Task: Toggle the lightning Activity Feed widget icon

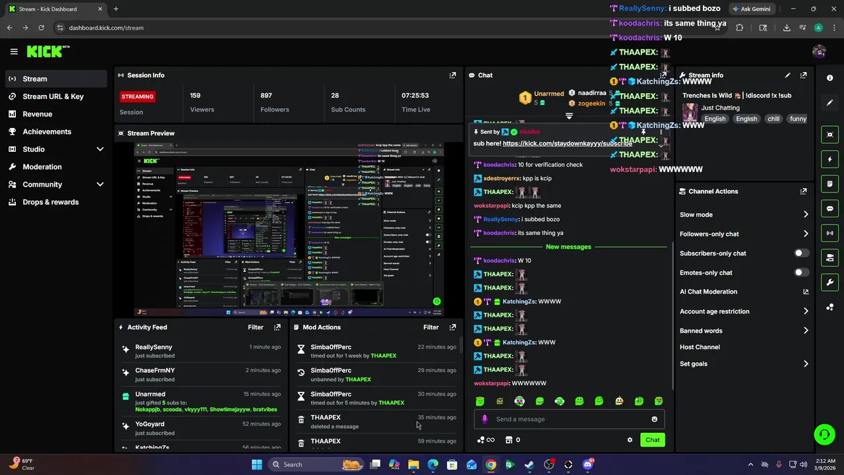Action: [829, 160]
